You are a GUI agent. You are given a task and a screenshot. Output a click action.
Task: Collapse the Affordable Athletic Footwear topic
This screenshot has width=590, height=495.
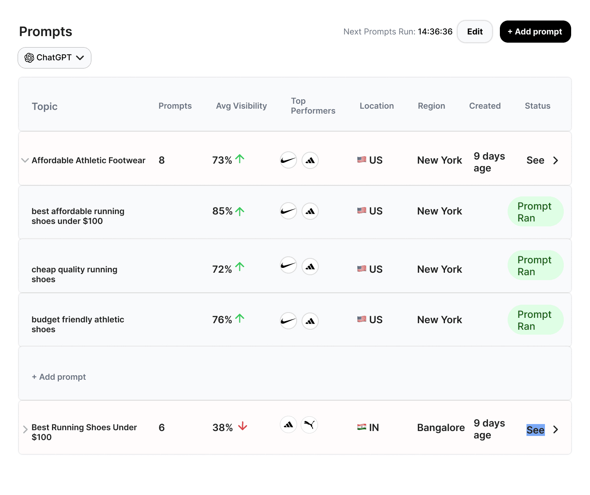pyautogui.click(x=25, y=160)
